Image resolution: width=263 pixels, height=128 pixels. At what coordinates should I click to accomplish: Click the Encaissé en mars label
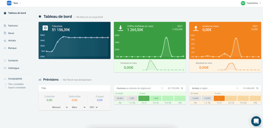129,63
